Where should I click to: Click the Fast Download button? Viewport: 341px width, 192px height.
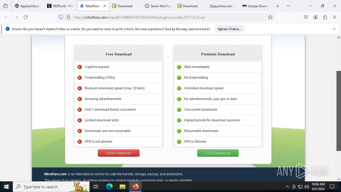[218, 153]
